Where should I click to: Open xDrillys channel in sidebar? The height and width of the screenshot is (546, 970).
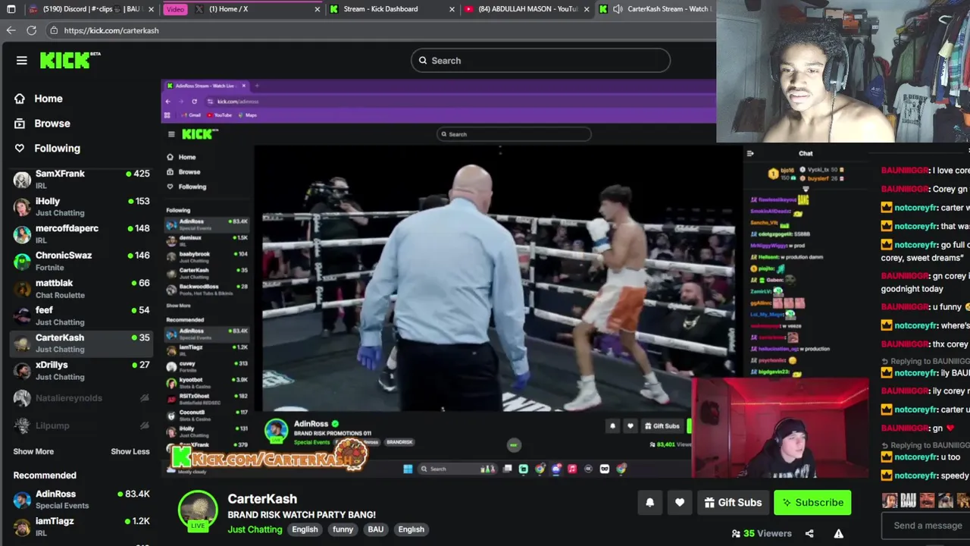click(82, 371)
